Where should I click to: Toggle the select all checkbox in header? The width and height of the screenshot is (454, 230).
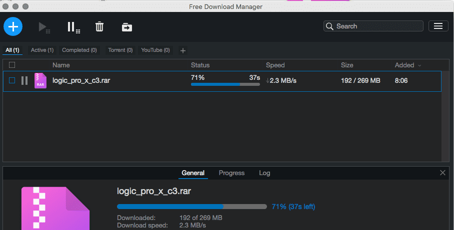click(12, 65)
